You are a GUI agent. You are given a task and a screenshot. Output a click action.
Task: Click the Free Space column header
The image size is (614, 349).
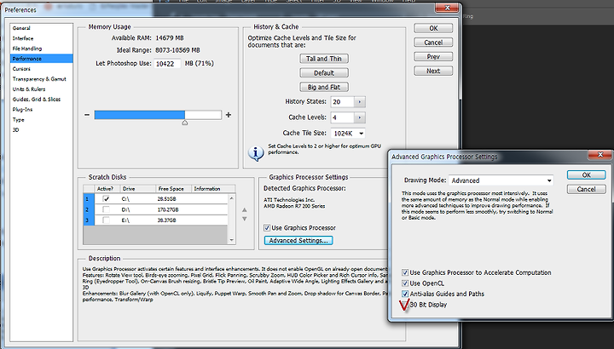pos(172,189)
